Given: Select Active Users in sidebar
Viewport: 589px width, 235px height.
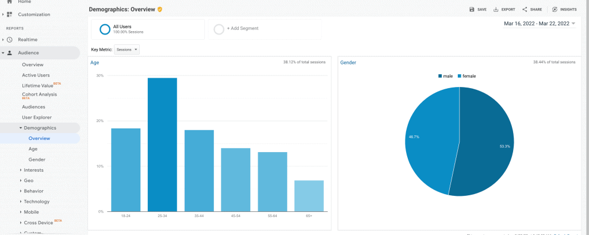Looking at the screenshot, I should tap(36, 75).
